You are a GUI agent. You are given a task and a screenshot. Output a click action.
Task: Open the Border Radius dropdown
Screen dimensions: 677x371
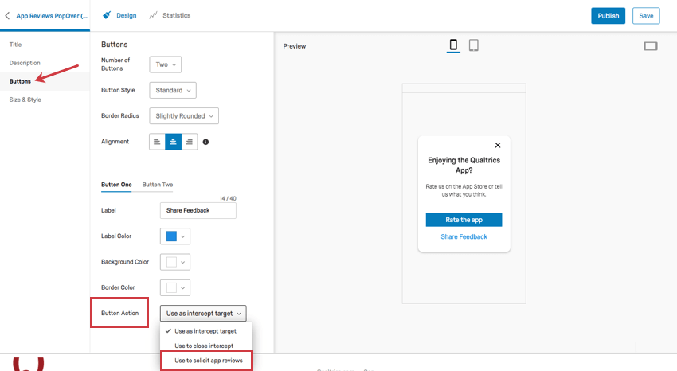[x=184, y=115]
